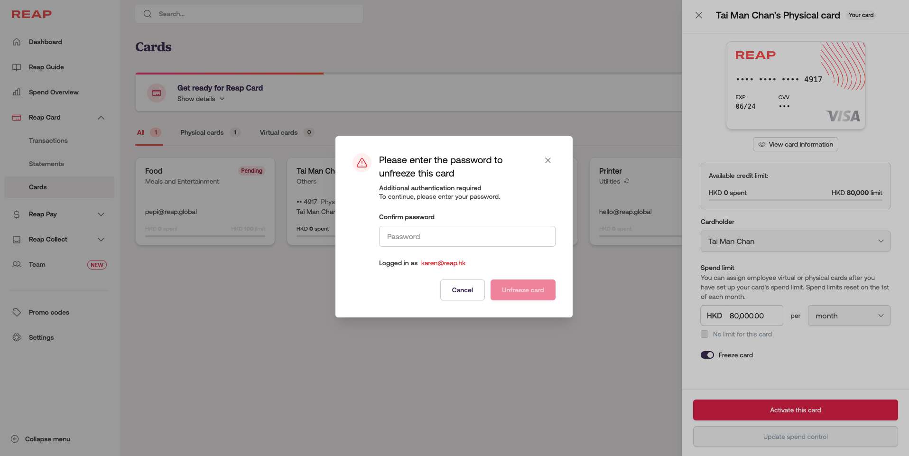Click the Team people icon in sidebar
This screenshot has width=909, height=456.
pos(17,264)
